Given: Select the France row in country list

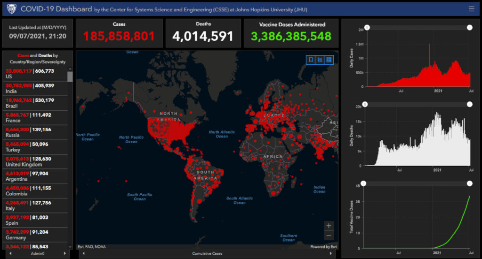Looking at the screenshot, I should pos(35,118).
